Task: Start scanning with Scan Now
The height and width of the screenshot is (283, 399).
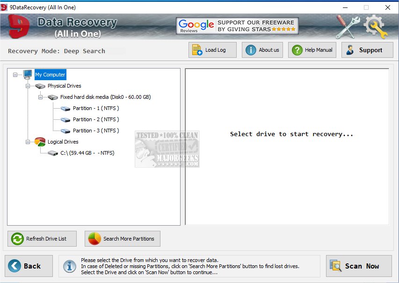Action: [359, 266]
